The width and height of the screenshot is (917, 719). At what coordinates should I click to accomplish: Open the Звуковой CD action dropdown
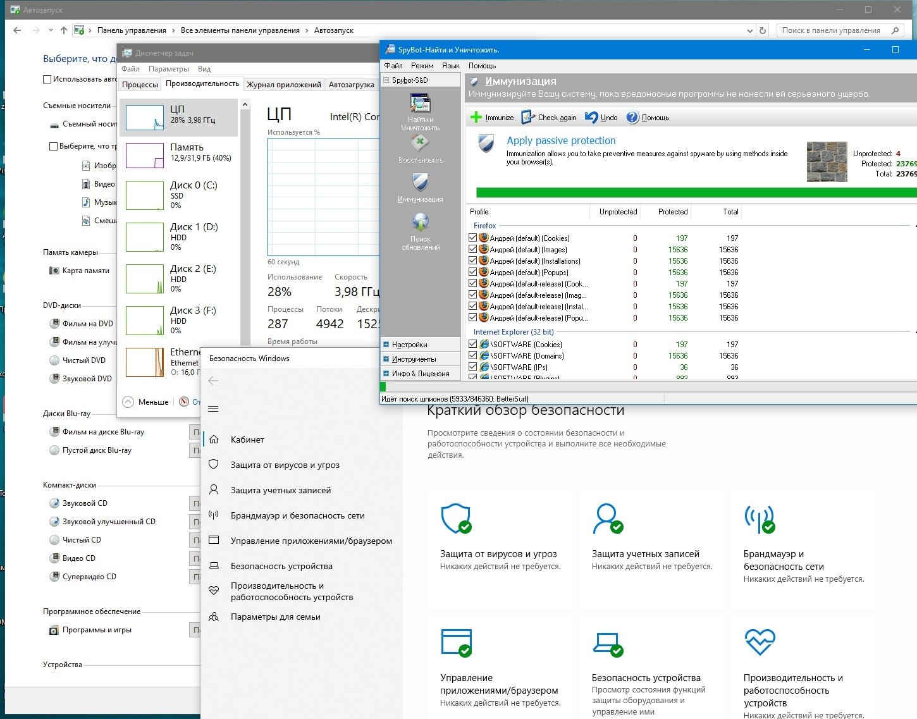tap(195, 503)
